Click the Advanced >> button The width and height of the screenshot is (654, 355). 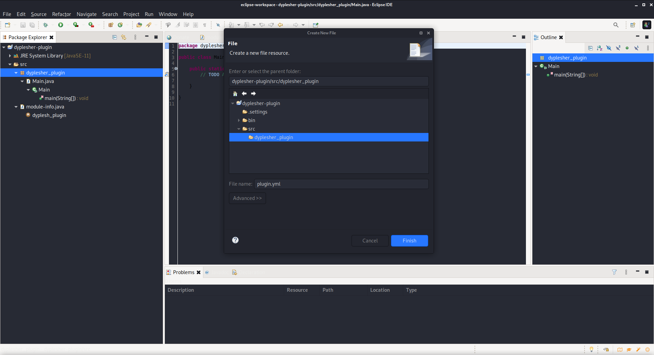[247, 198]
